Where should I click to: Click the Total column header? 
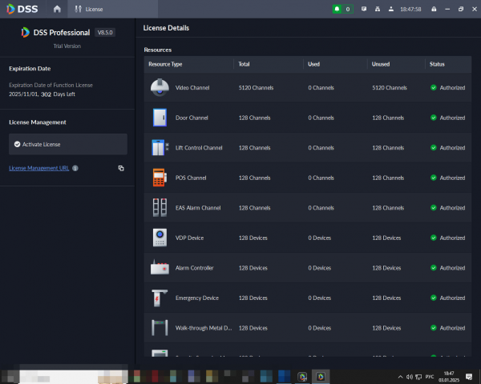tap(245, 64)
